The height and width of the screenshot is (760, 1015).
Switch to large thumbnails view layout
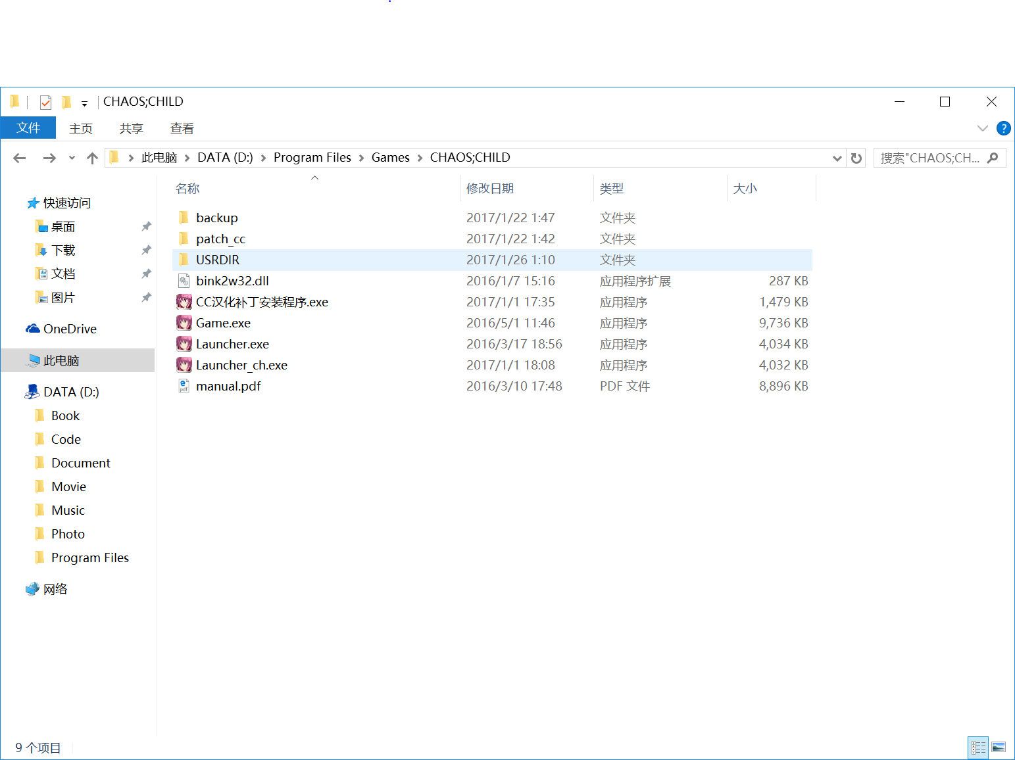click(999, 748)
